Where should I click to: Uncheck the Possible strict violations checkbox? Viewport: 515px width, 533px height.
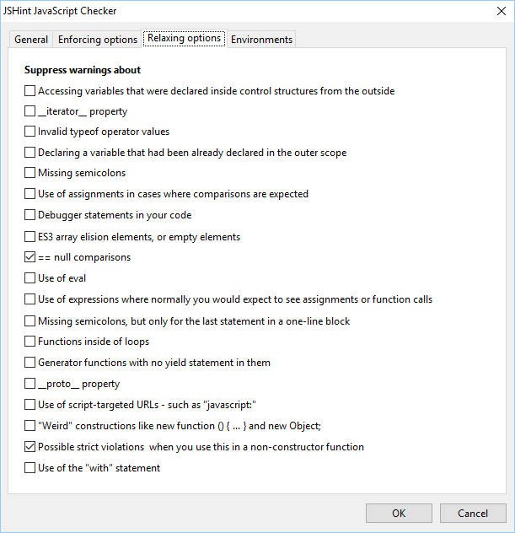[x=30, y=447]
